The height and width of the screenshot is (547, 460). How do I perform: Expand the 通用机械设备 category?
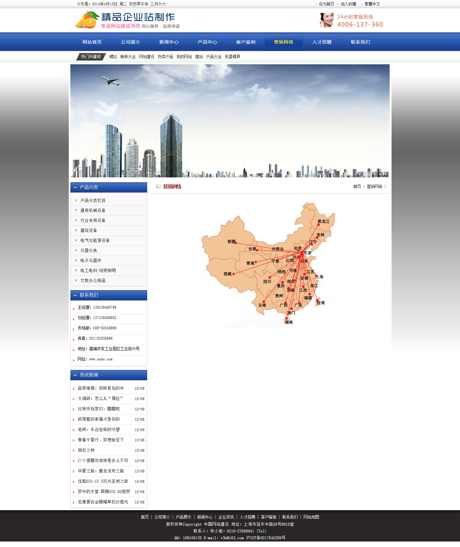click(93, 210)
